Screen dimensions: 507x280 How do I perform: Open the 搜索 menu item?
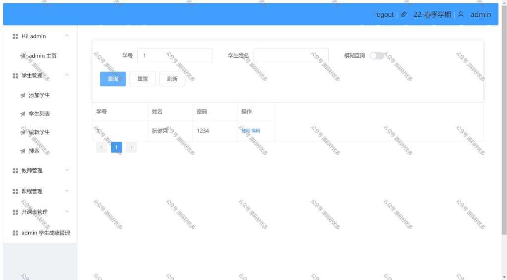[40, 151]
